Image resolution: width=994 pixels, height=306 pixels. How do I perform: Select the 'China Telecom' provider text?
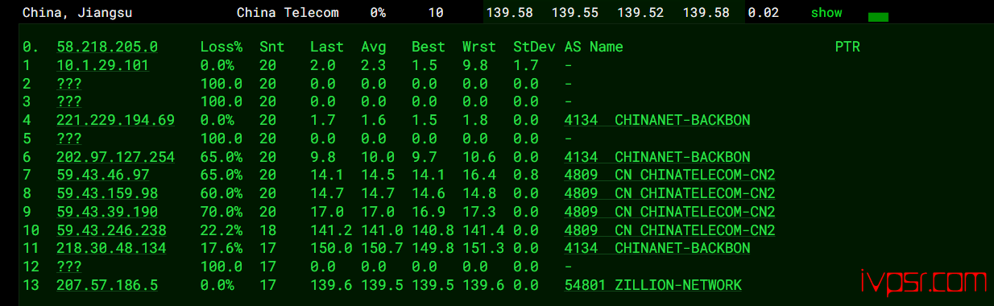click(288, 13)
